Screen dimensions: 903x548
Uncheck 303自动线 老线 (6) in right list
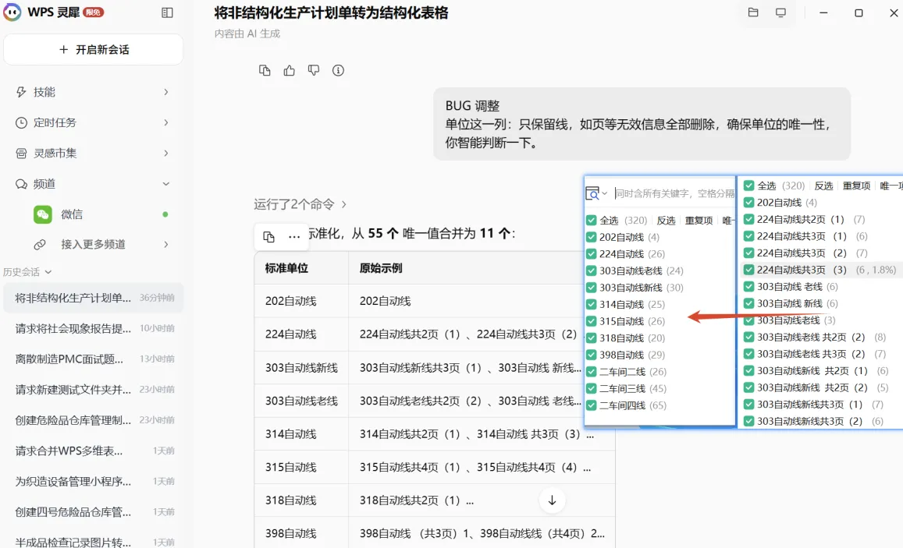point(748,286)
